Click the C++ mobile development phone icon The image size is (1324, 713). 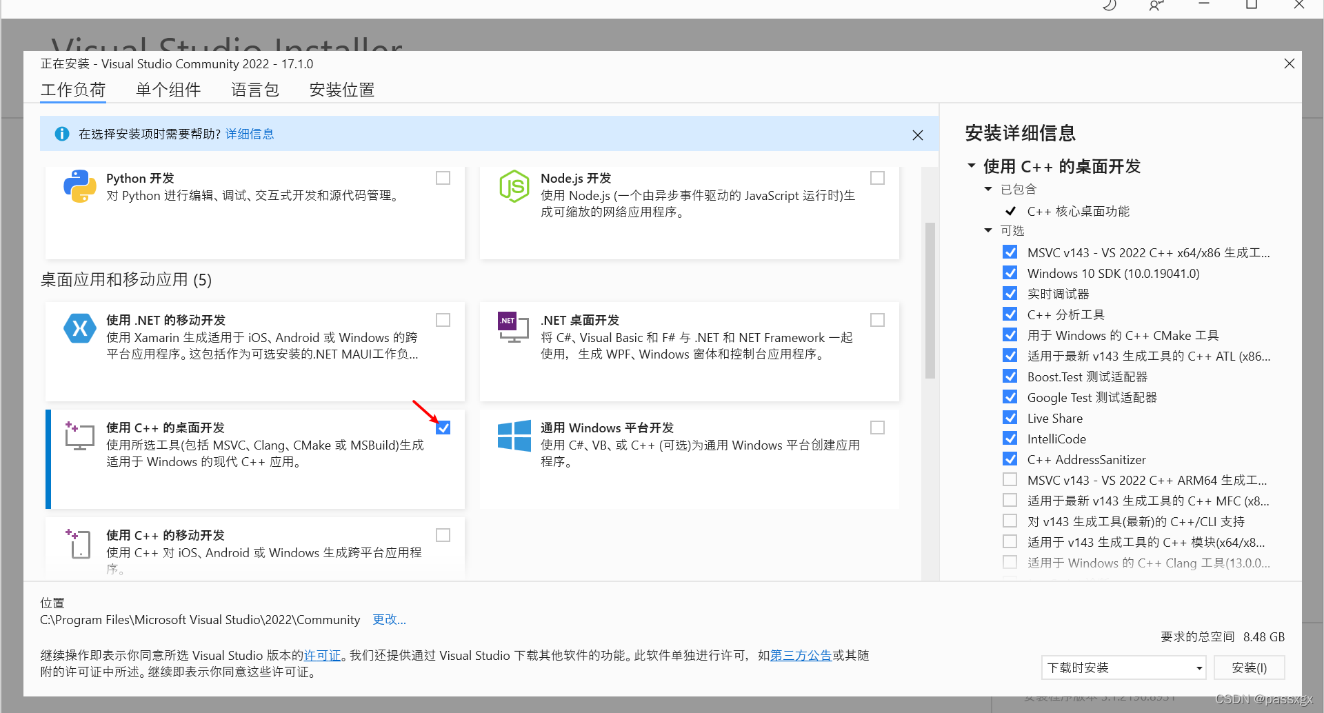click(x=79, y=543)
